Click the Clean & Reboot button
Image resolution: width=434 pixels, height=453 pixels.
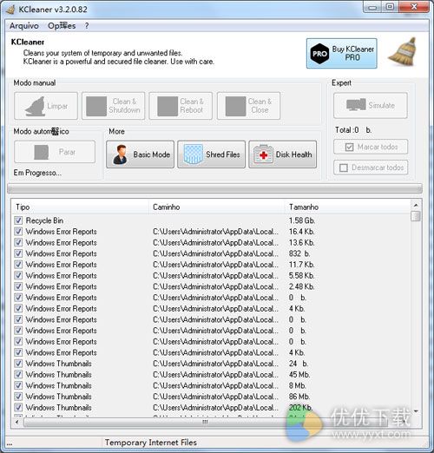tap(181, 106)
